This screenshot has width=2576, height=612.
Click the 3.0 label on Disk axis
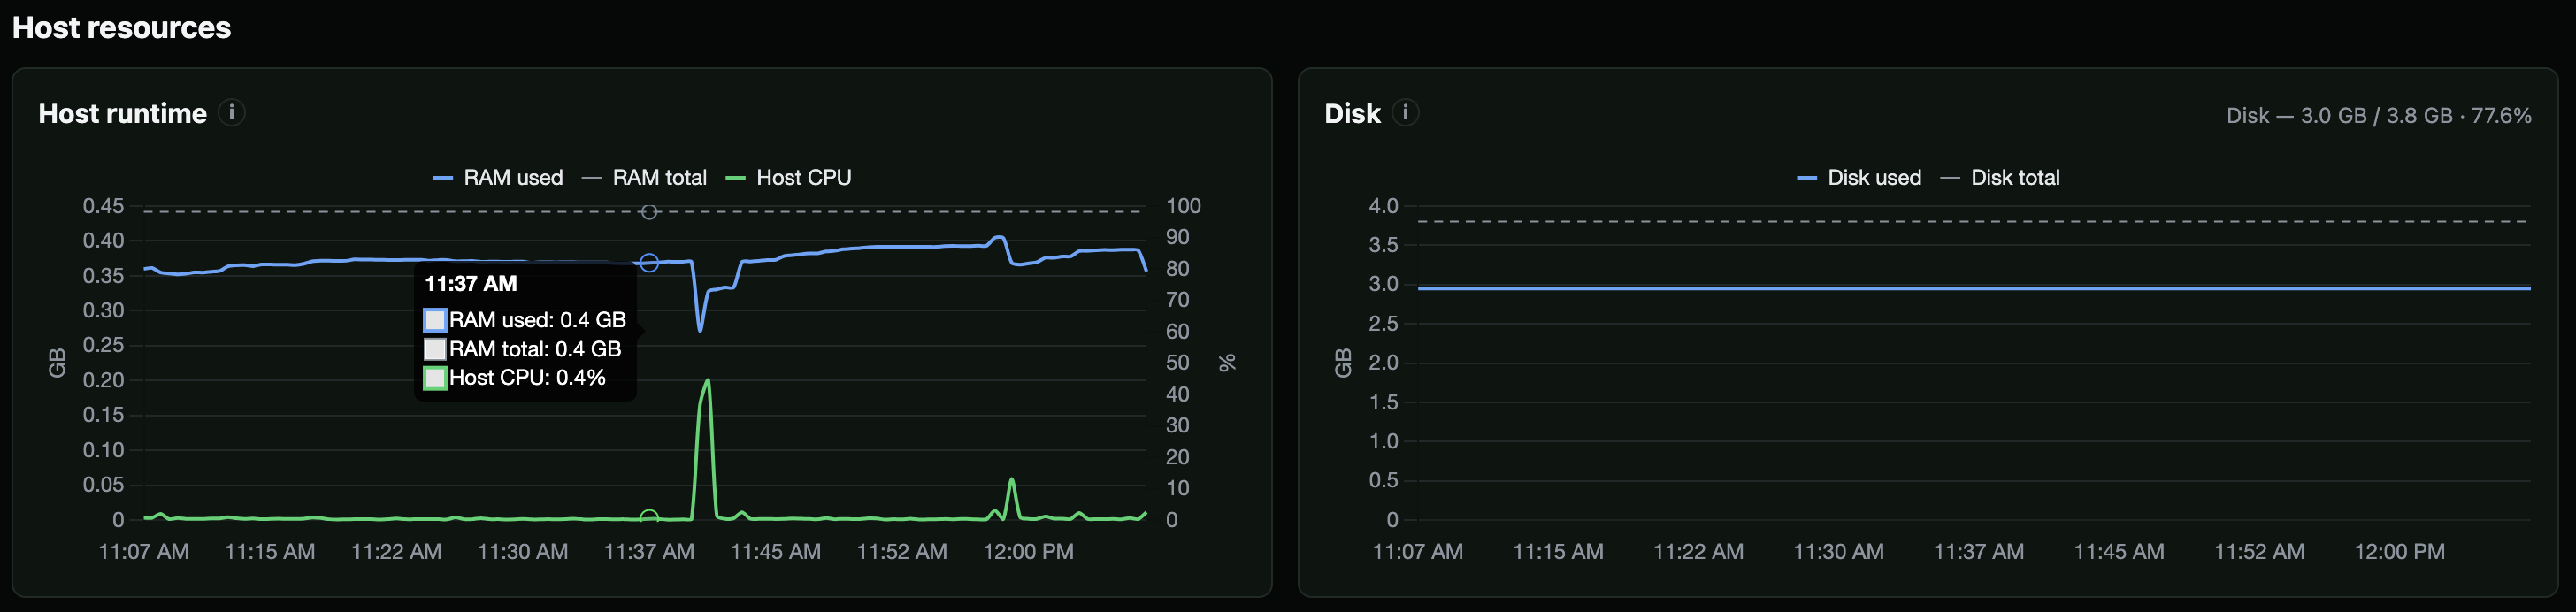click(x=1383, y=284)
